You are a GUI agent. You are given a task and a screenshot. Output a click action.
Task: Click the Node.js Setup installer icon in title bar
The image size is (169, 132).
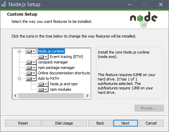coord(4,4)
